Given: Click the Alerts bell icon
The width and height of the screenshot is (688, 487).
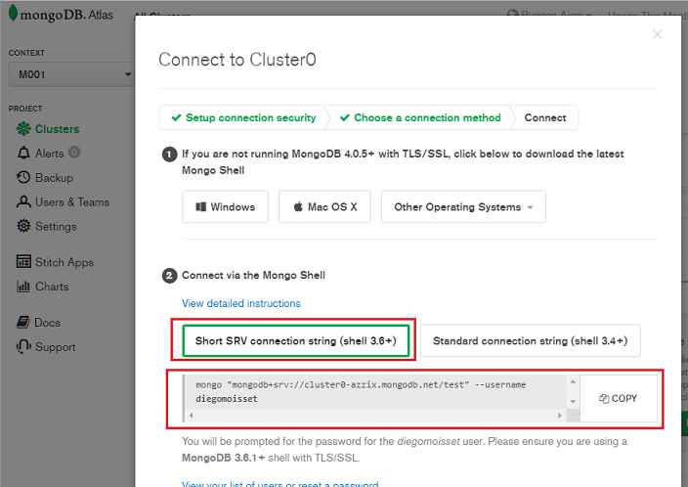Looking at the screenshot, I should (x=23, y=153).
